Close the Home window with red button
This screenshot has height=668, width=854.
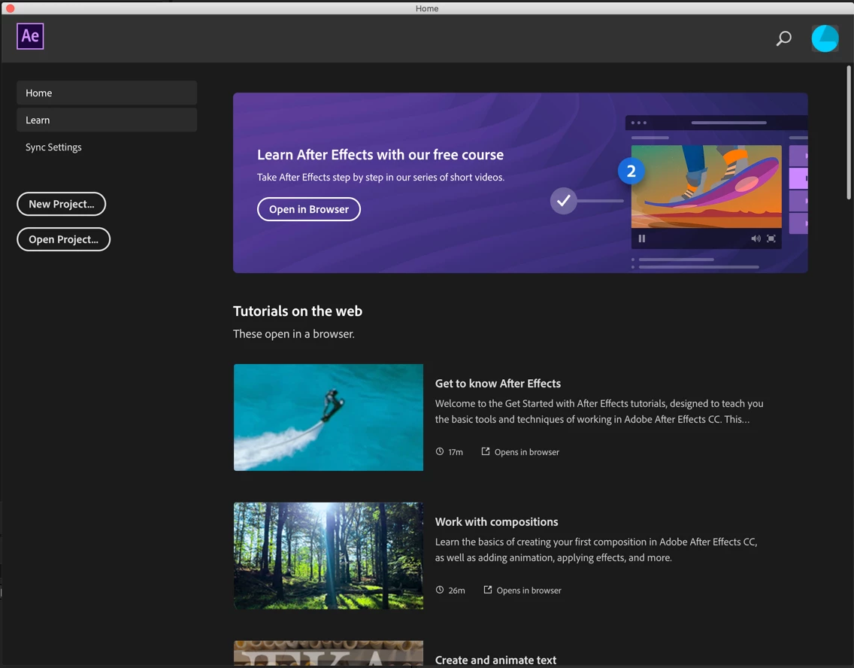[x=10, y=8]
